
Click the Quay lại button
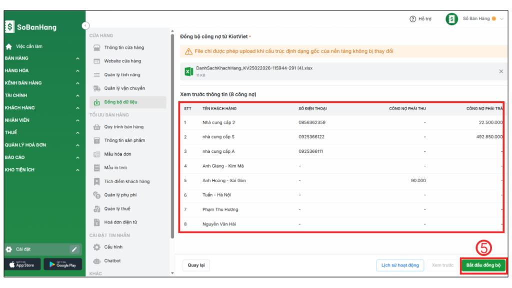(x=196, y=265)
